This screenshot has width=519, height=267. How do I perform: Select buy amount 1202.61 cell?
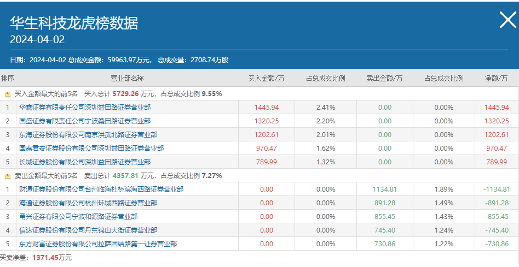267,135
